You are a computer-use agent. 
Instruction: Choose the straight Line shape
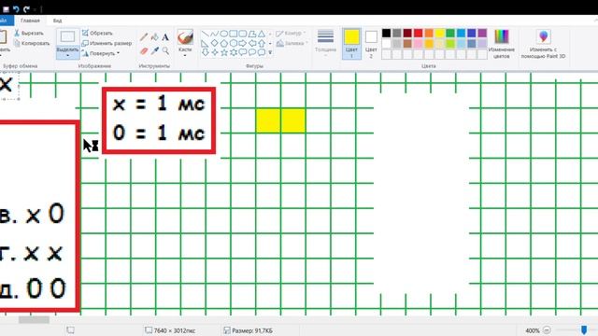(x=206, y=34)
